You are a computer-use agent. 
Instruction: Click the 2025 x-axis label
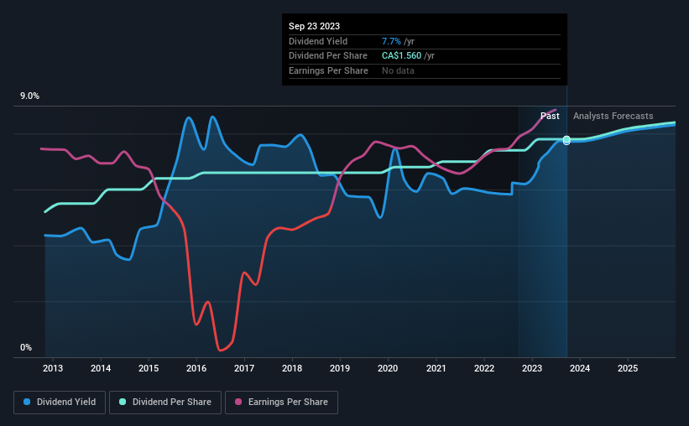628,368
